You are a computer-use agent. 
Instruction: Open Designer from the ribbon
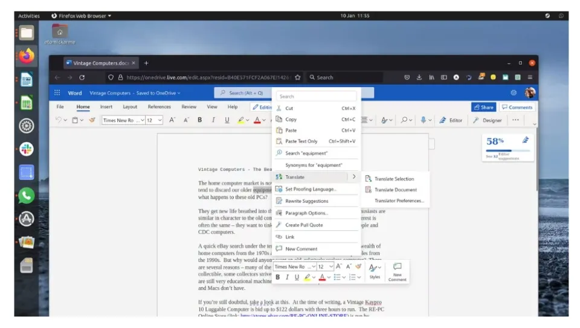click(488, 120)
